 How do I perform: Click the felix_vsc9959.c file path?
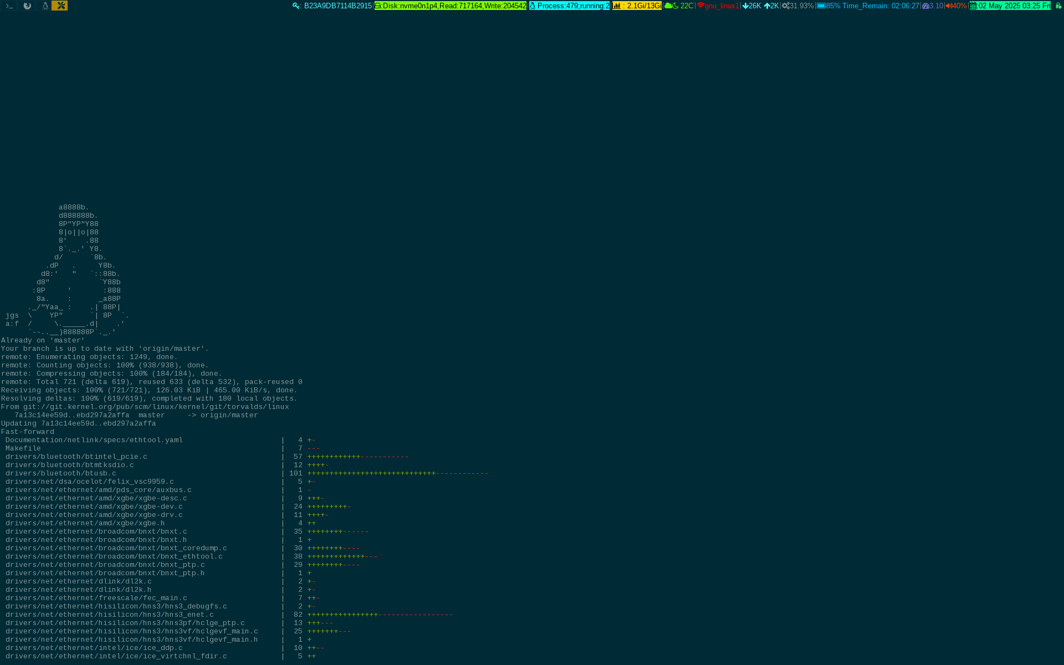coord(90,482)
